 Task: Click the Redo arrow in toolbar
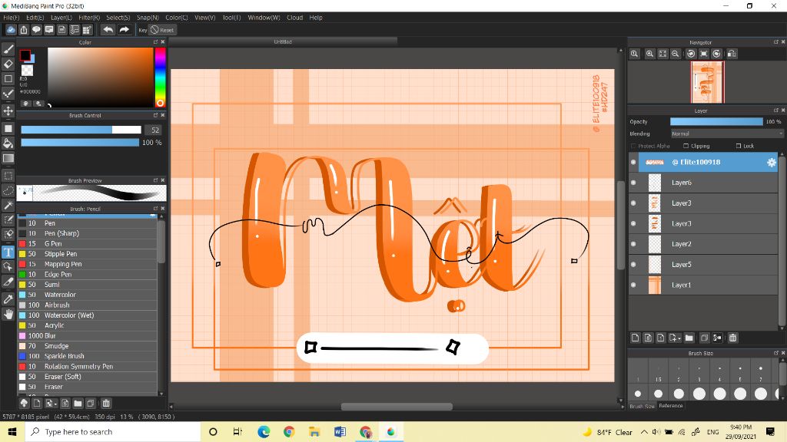[124, 30]
